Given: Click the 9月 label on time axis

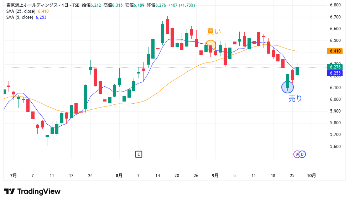Looking at the screenshot, I should pyautogui.click(x=215, y=175).
